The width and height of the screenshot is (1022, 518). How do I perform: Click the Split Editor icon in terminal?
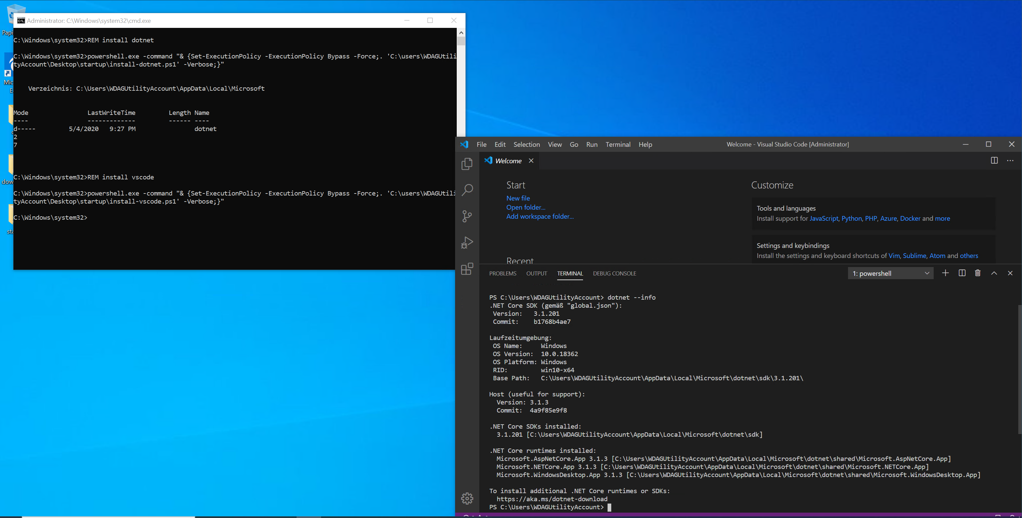point(962,273)
